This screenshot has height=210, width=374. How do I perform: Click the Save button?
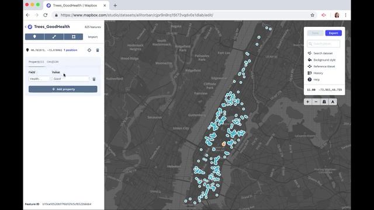pyautogui.click(x=316, y=33)
